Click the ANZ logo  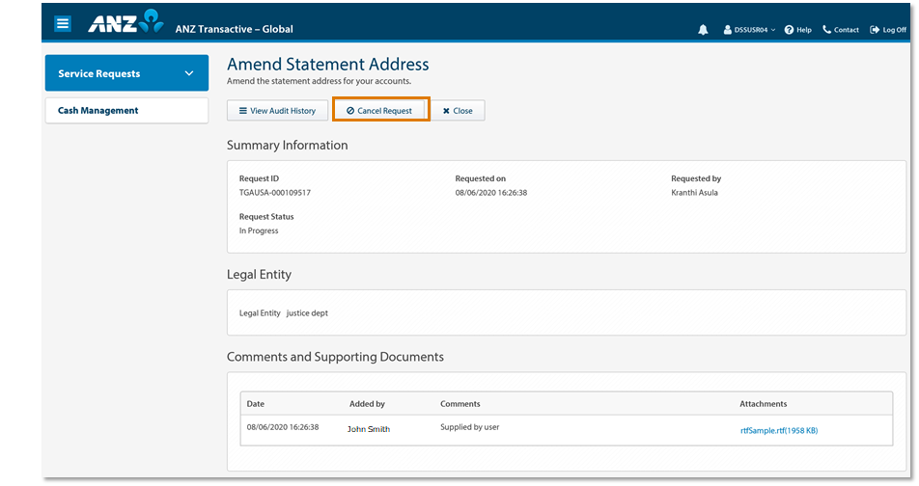pos(125,23)
